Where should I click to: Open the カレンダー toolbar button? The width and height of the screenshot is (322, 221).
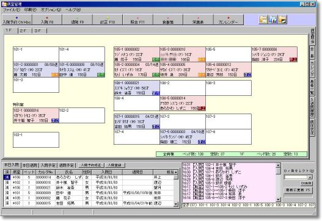tap(229, 20)
